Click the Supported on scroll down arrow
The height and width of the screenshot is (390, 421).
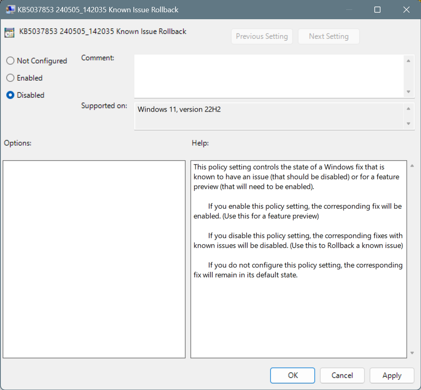coord(408,123)
